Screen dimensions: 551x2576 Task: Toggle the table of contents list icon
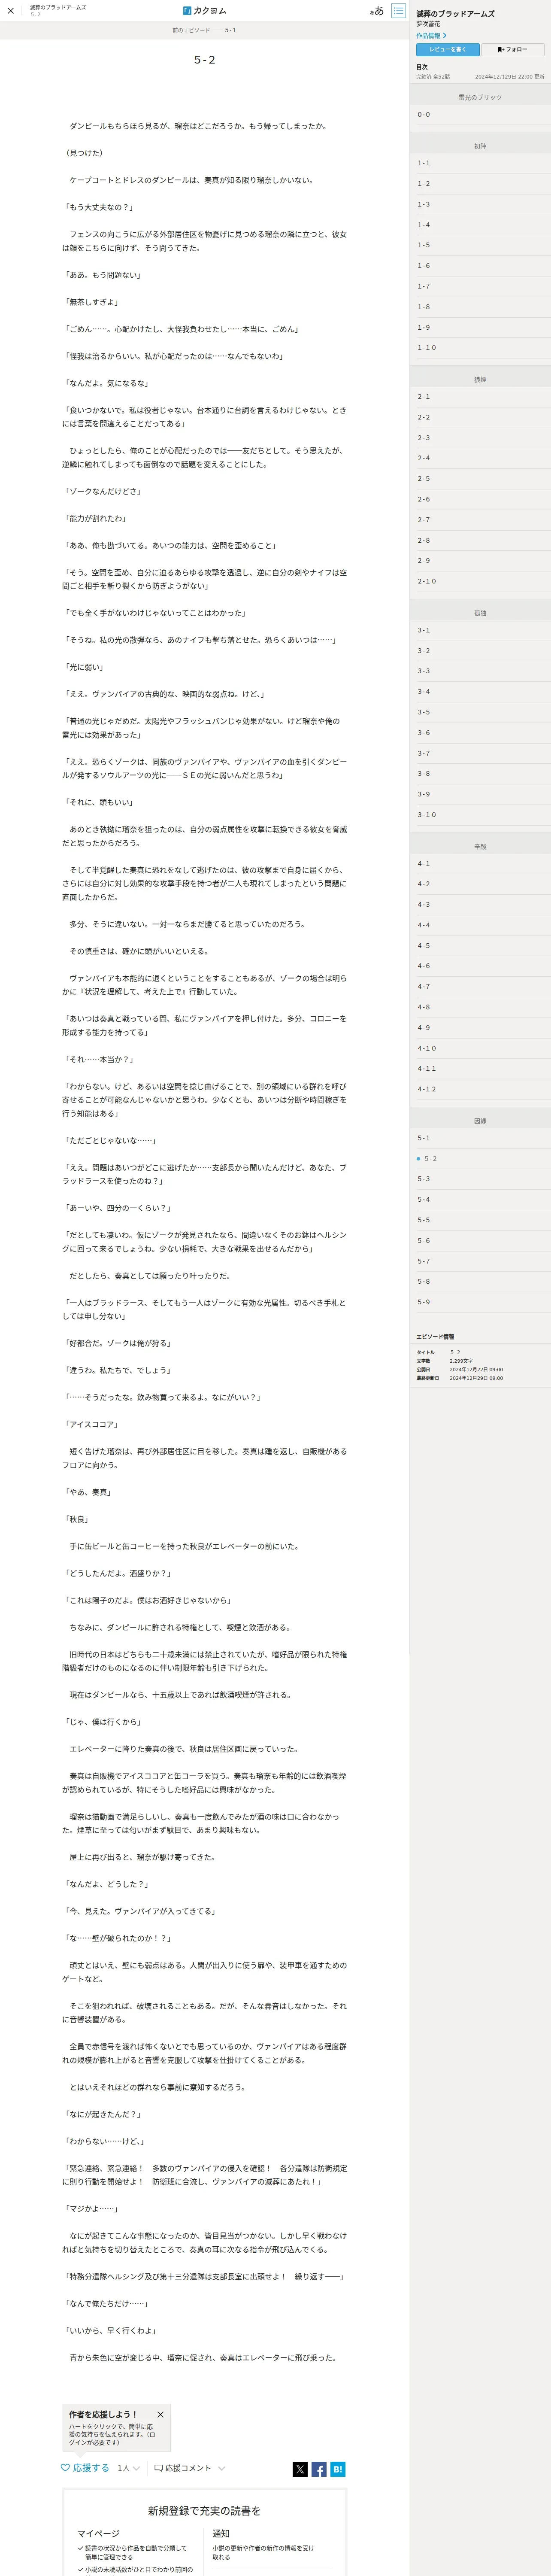pos(398,11)
